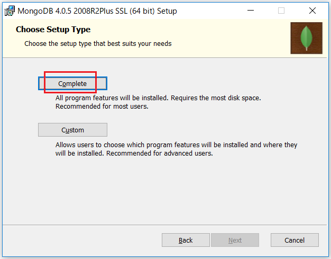Cancel the MongoDB installation
The width and height of the screenshot is (331, 259).
(x=295, y=240)
